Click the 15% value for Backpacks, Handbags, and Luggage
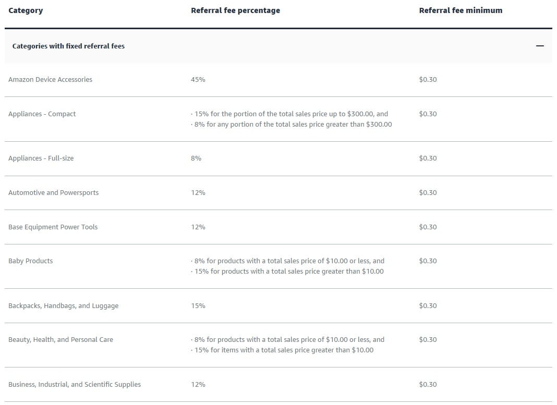557x405 pixels. coord(198,305)
